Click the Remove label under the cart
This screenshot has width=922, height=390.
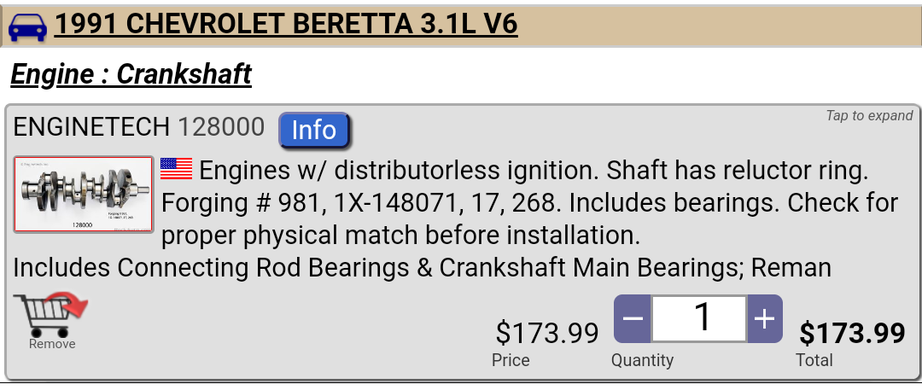tap(52, 344)
